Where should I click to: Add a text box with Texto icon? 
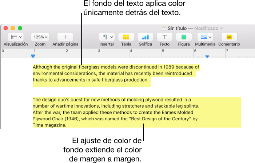pyautogui.click(x=164, y=37)
